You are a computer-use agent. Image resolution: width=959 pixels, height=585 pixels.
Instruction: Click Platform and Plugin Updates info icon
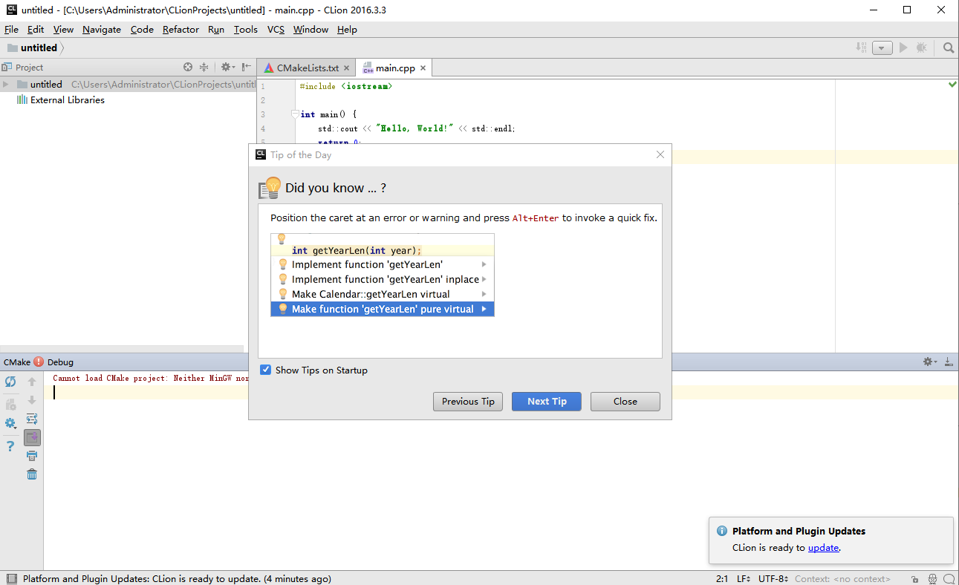[721, 531]
